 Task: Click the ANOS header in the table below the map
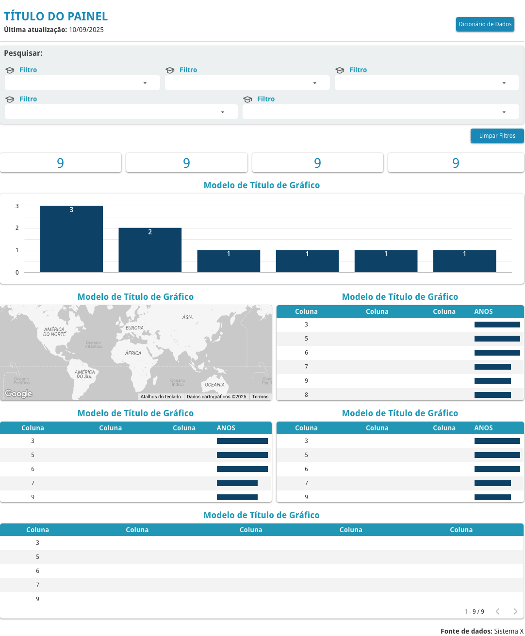tap(226, 428)
